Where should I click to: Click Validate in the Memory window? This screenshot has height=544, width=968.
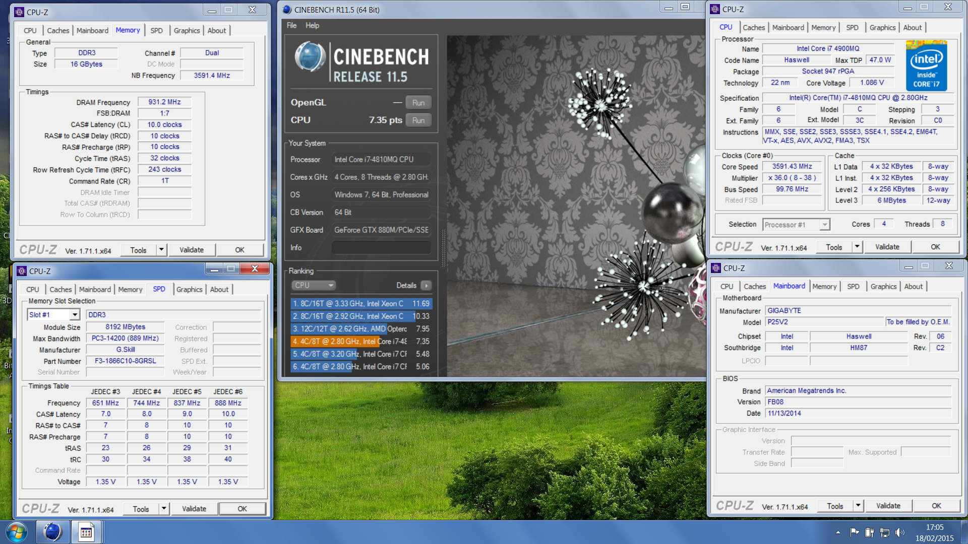[x=192, y=250]
